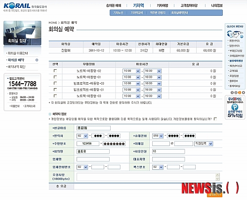Viewport: 247px width, 200px height.
Task: Open start time dropdown for 노트북-이동형-02
Action: 131,71
